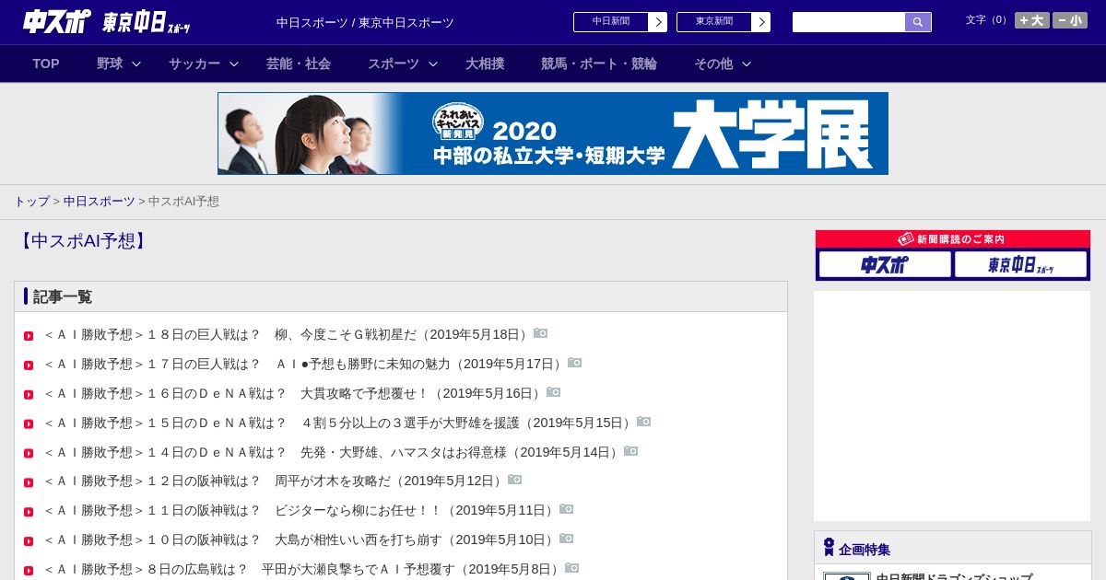Click the red bullet beside the 11日 article
The height and width of the screenshot is (580, 1106).
(29, 512)
